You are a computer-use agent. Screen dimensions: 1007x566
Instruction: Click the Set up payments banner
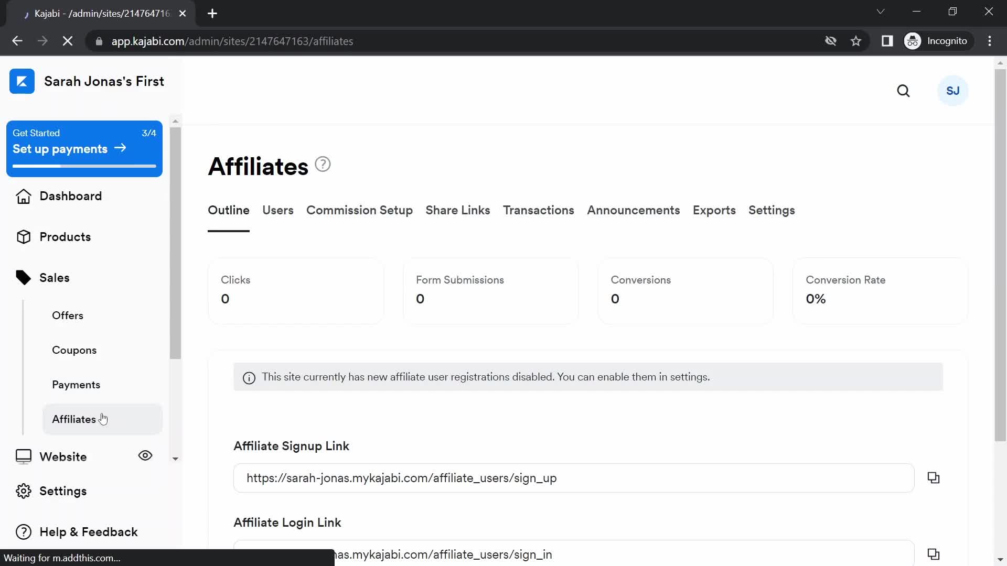tap(84, 149)
